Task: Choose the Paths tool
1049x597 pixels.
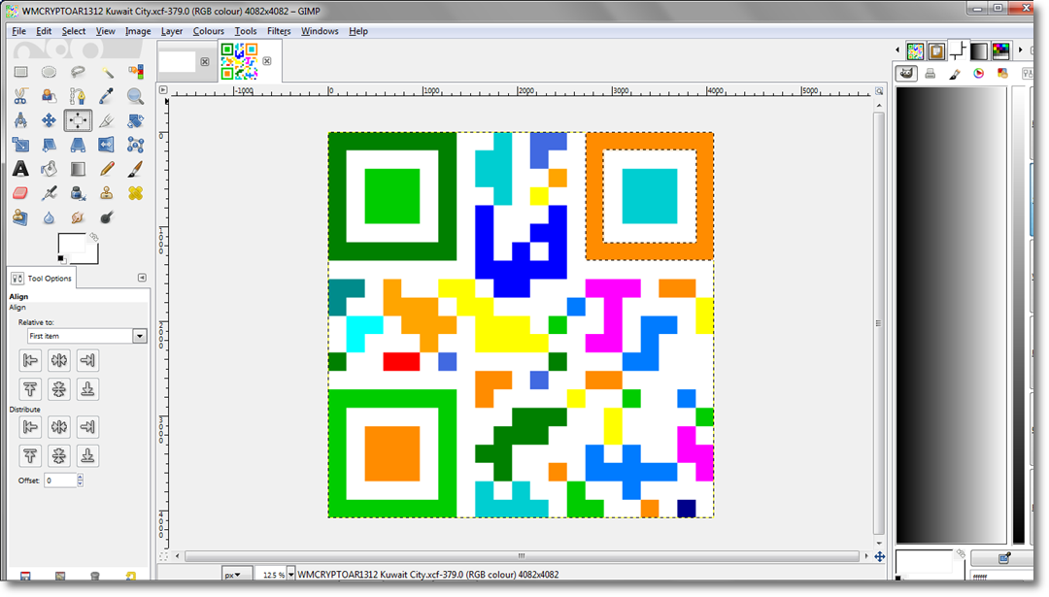Action: (x=78, y=96)
